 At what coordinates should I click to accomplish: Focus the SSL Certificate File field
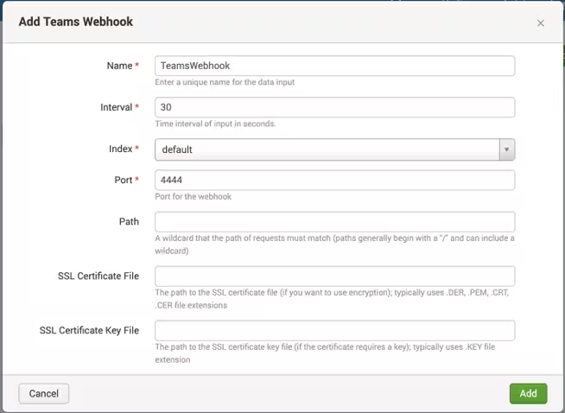tap(334, 276)
